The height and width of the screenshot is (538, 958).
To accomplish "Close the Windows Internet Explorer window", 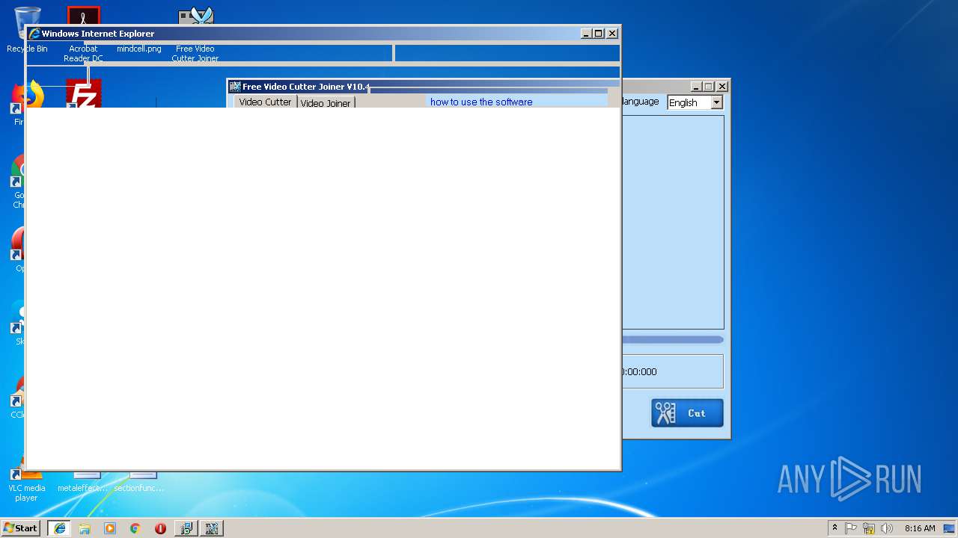I will click(612, 34).
